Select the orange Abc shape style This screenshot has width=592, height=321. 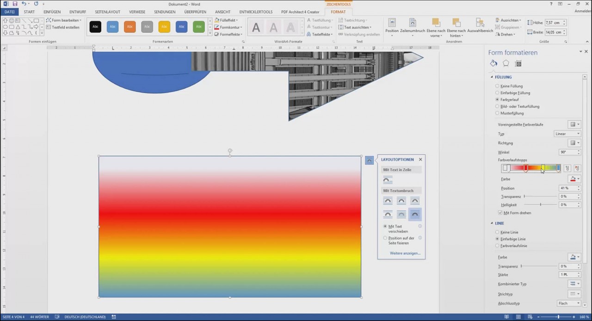pyautogui.click(x=129, y=27)
